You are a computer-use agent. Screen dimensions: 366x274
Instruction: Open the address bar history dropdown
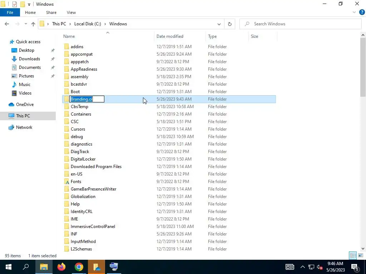tap(219, 24)
